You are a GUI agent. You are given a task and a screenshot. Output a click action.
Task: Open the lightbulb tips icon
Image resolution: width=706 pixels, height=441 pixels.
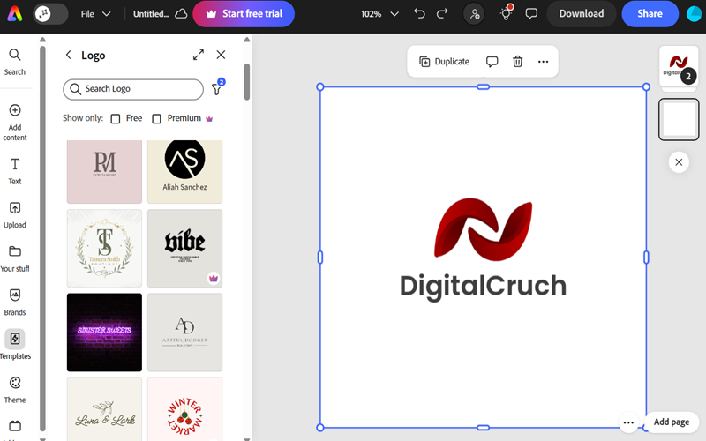(x=506, y=14)
